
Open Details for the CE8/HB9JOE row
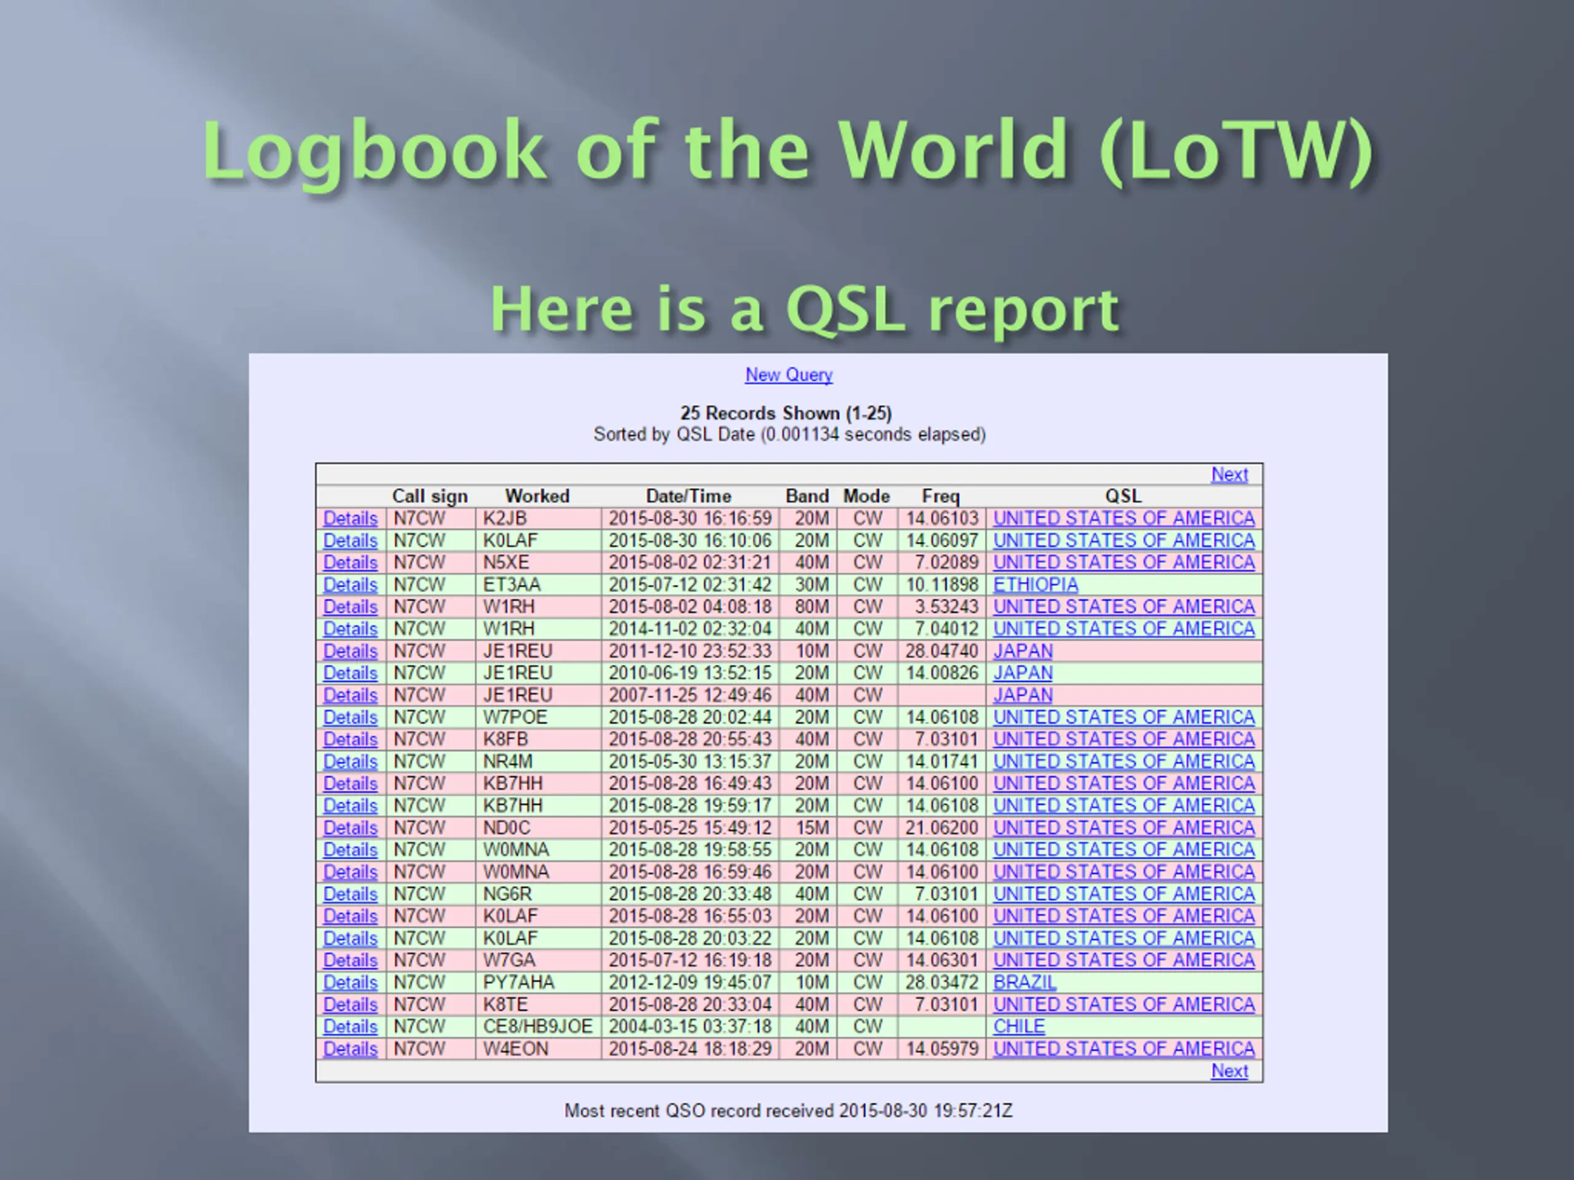click(350, 1026)
